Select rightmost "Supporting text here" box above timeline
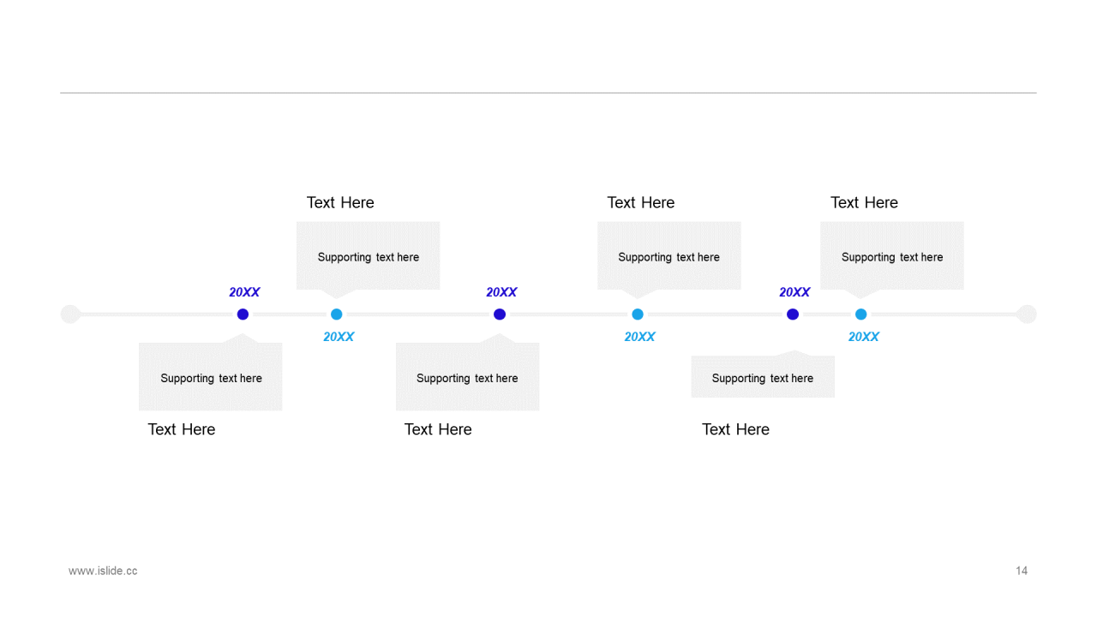The image size is (1097, 617). coord(892,257)
